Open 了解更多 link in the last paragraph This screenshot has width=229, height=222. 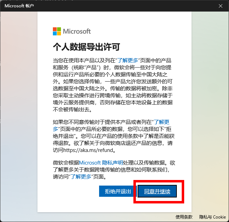[81, 177]
